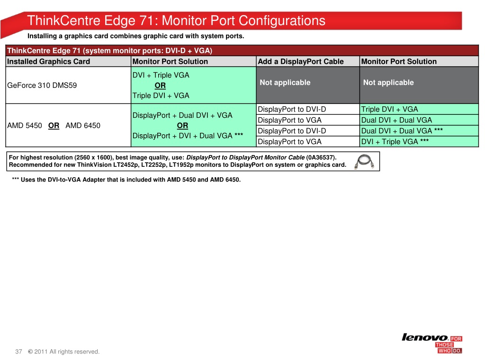Click 'Not applicable' under Add a DisplayPort Cable

(x=285, y=82)
